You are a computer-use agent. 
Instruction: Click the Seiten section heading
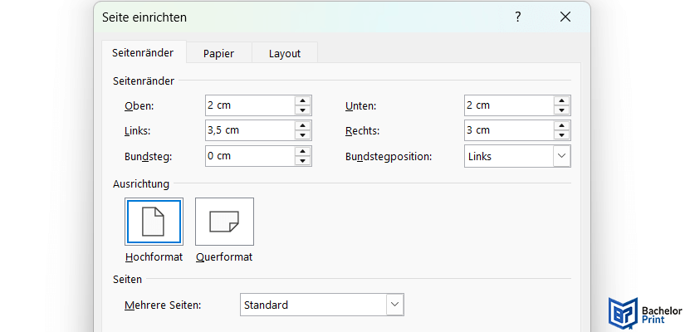pos(127,280)
